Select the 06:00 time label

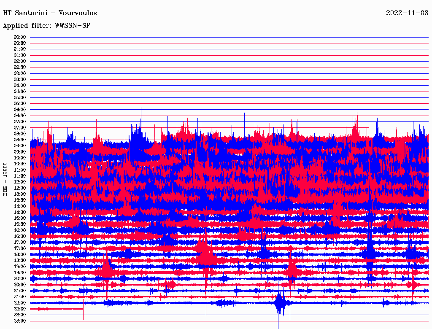(x=20, y=110)
